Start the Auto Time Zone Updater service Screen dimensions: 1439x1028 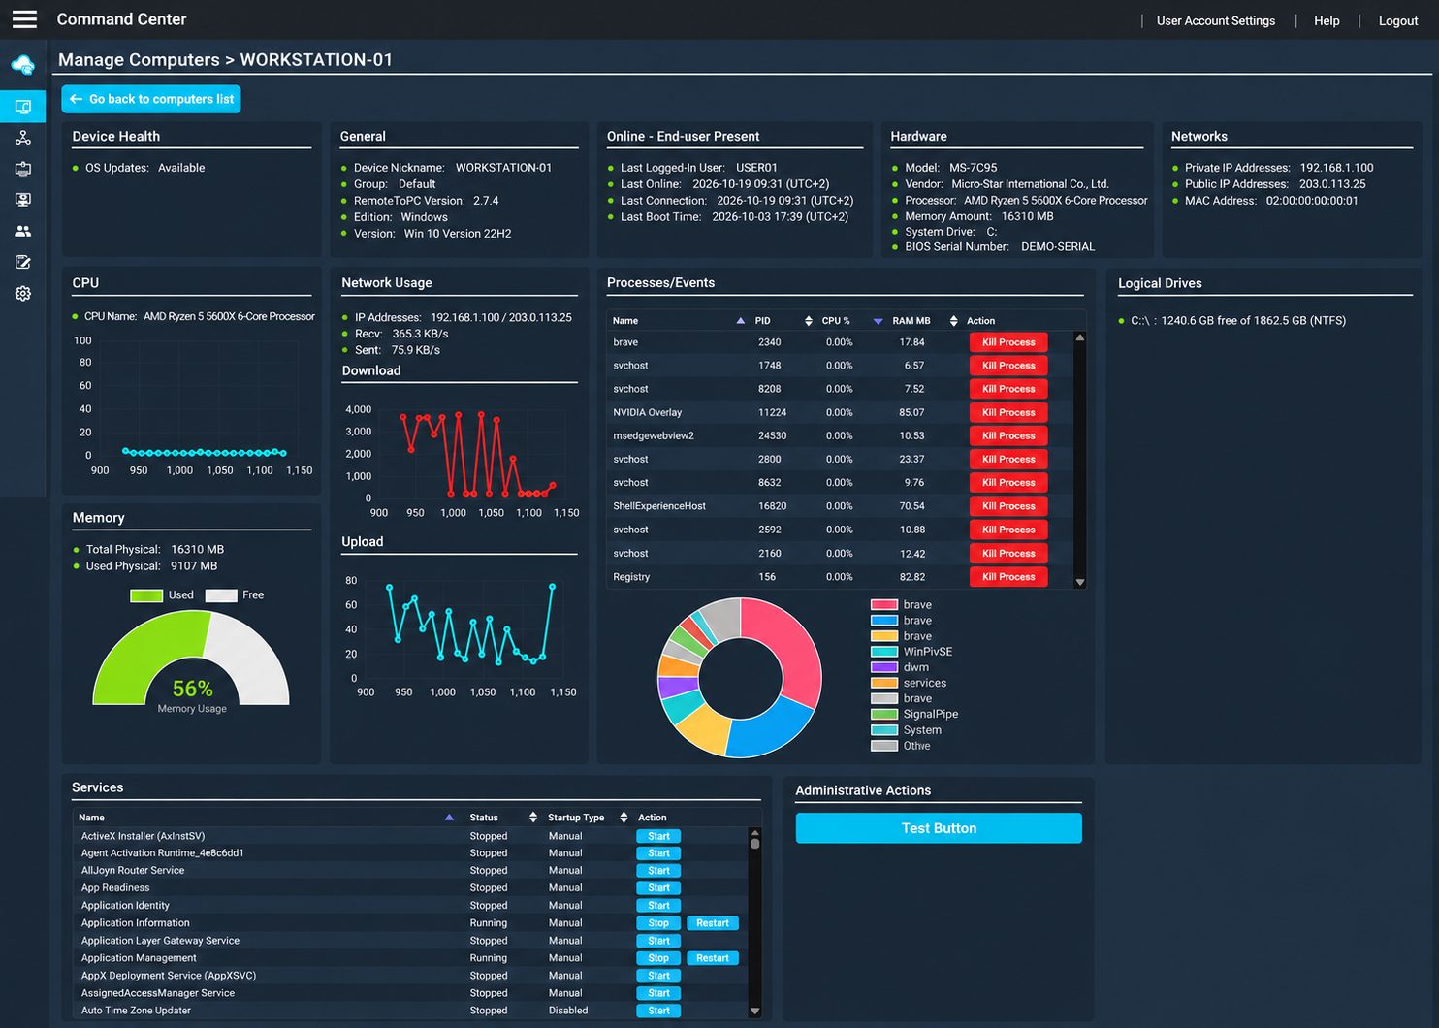click(x=658, y=1011)
